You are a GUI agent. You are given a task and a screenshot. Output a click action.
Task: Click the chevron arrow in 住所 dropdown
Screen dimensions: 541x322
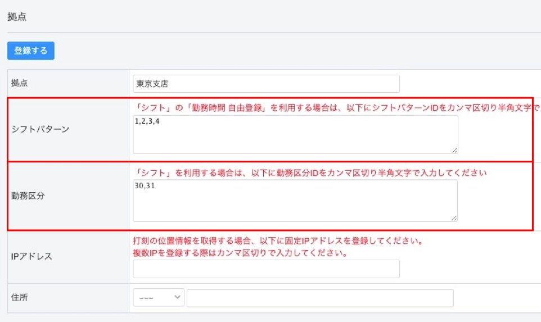(178, 298)
